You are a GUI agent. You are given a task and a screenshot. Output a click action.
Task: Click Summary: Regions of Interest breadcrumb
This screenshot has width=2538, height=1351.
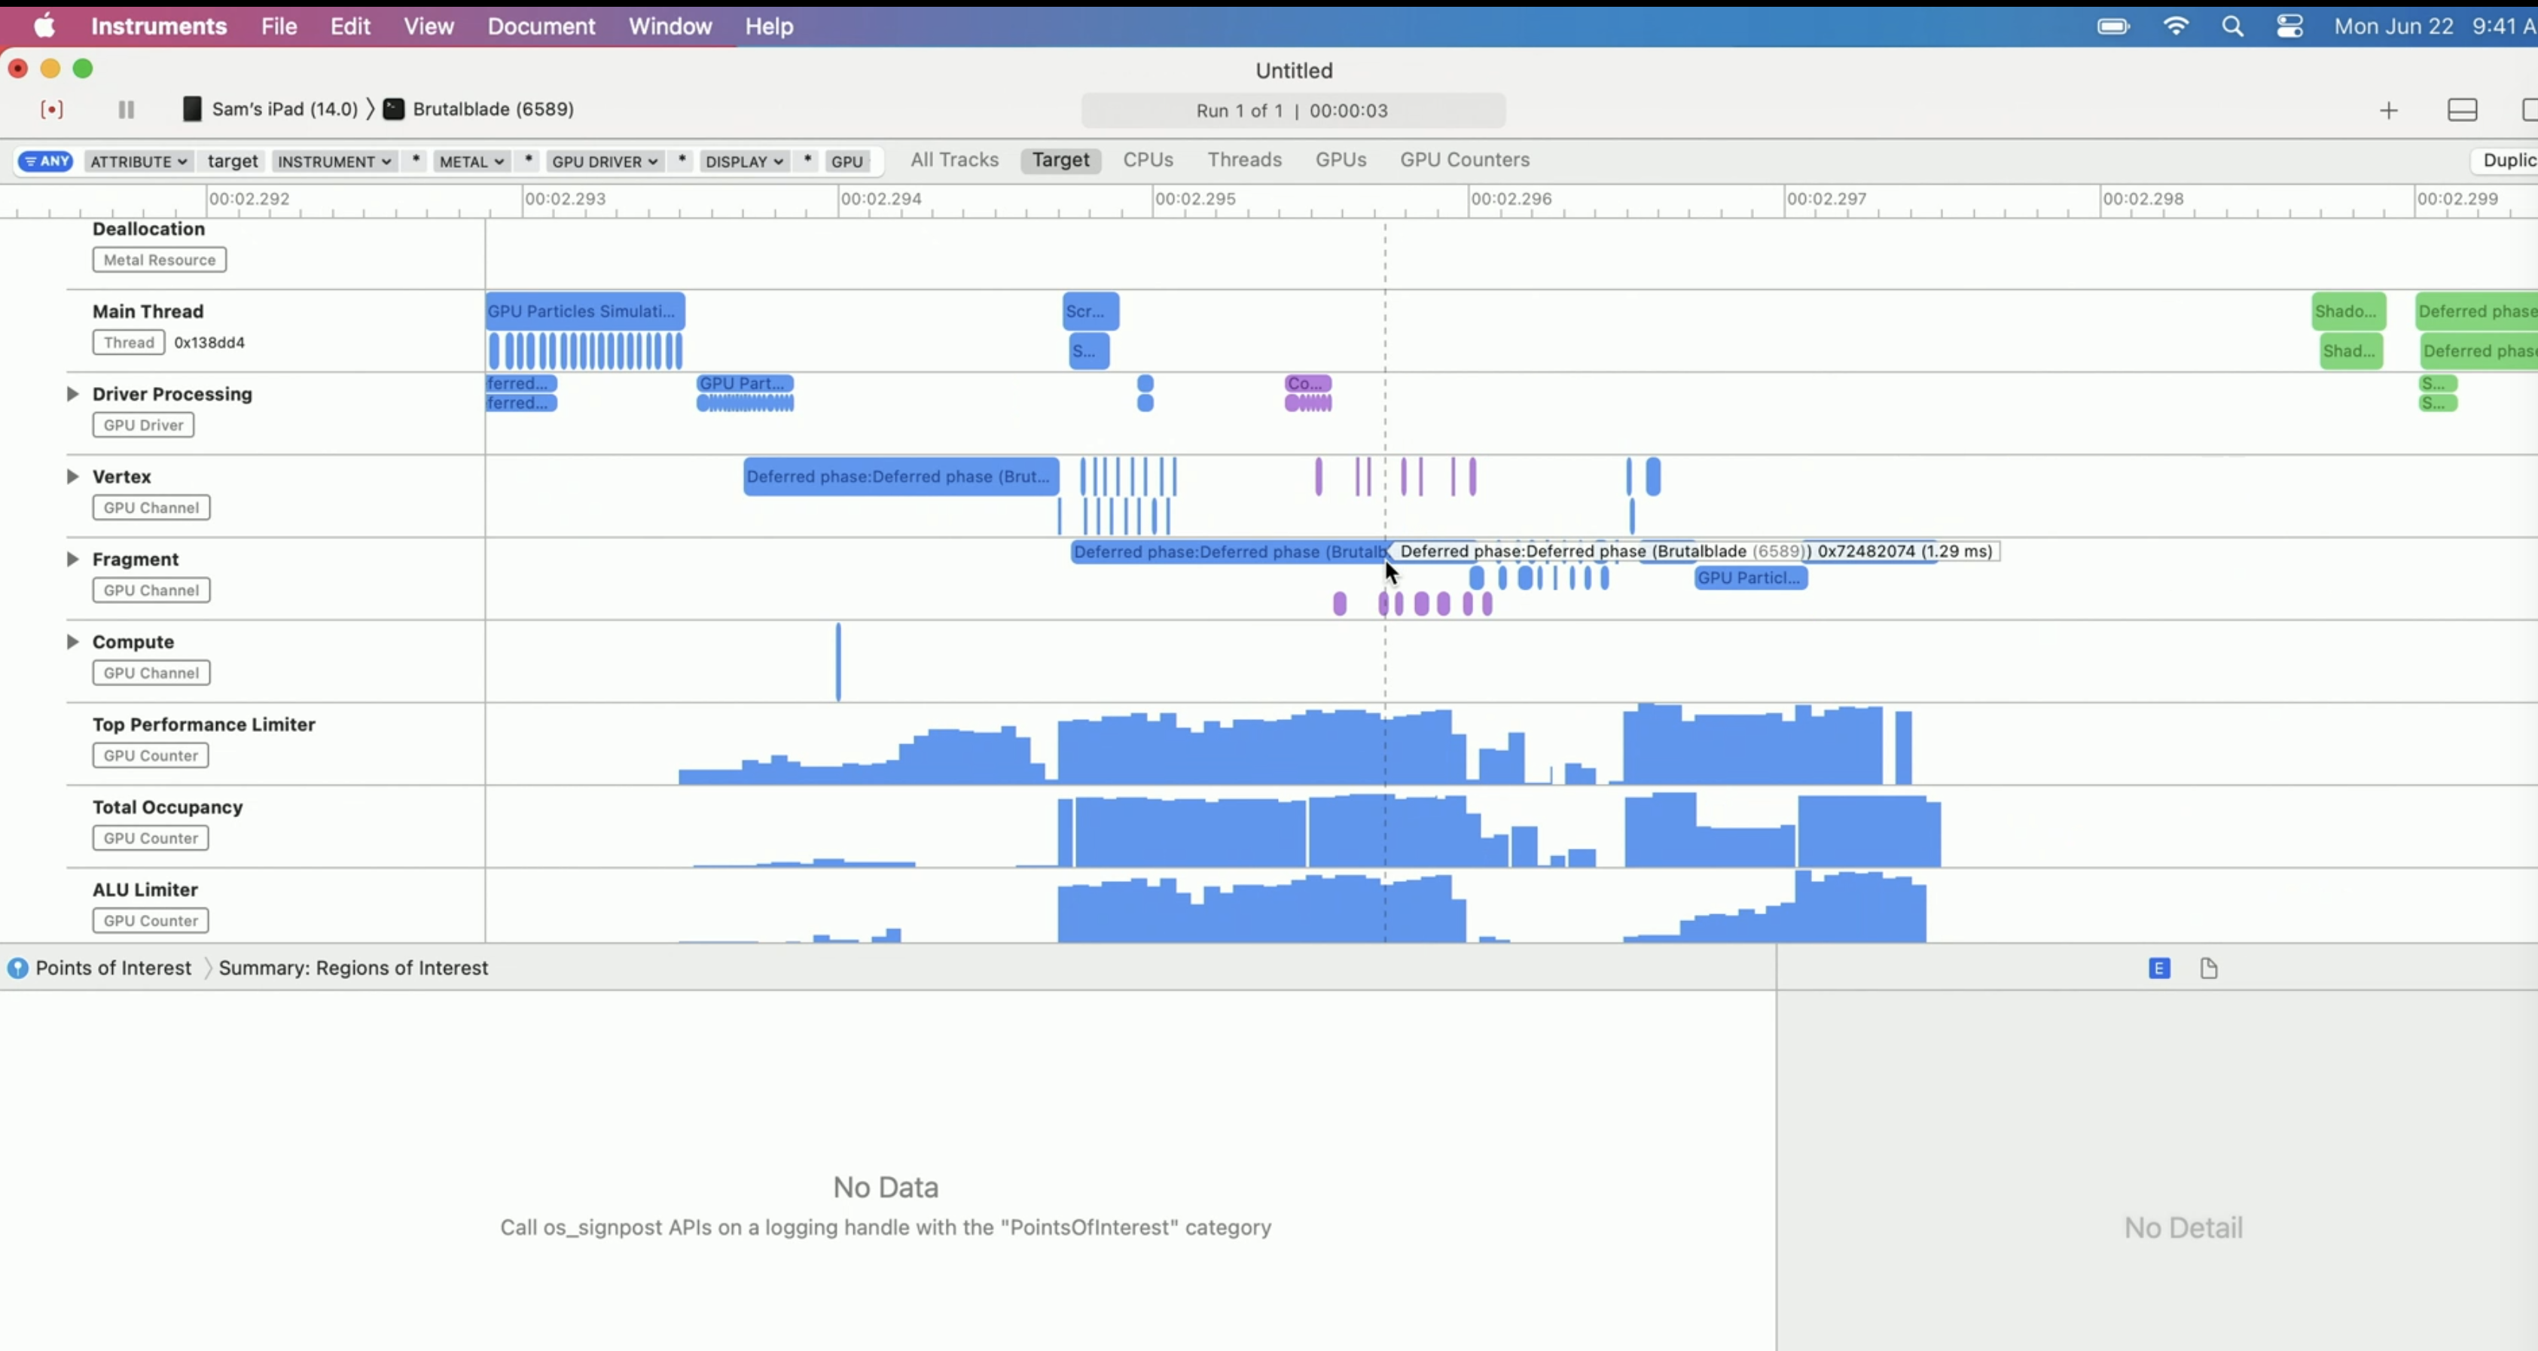tap(352, 968)
